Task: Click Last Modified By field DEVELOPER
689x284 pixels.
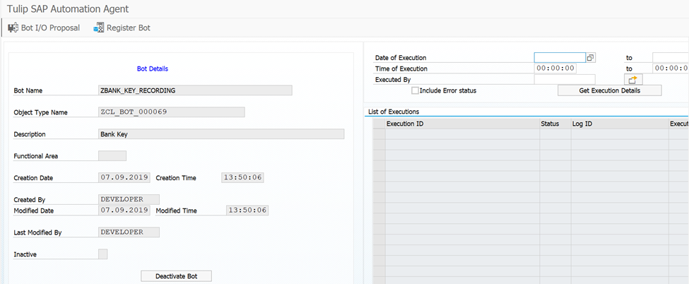Action: click(129, 232)
